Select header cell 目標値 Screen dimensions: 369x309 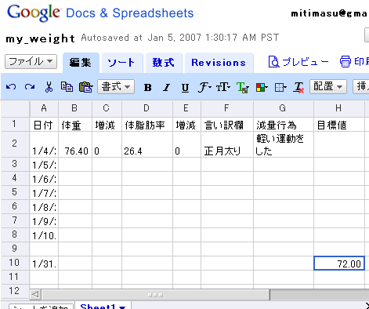pyautogui.click(x=339, y=125)
